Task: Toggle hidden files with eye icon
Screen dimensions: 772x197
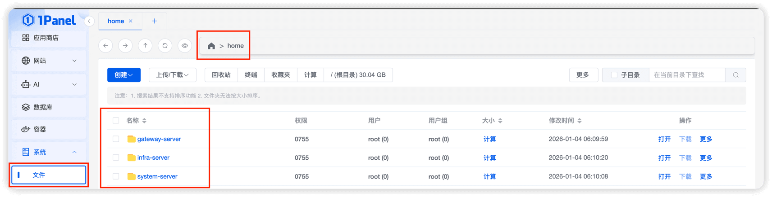Action: (185, 46)
